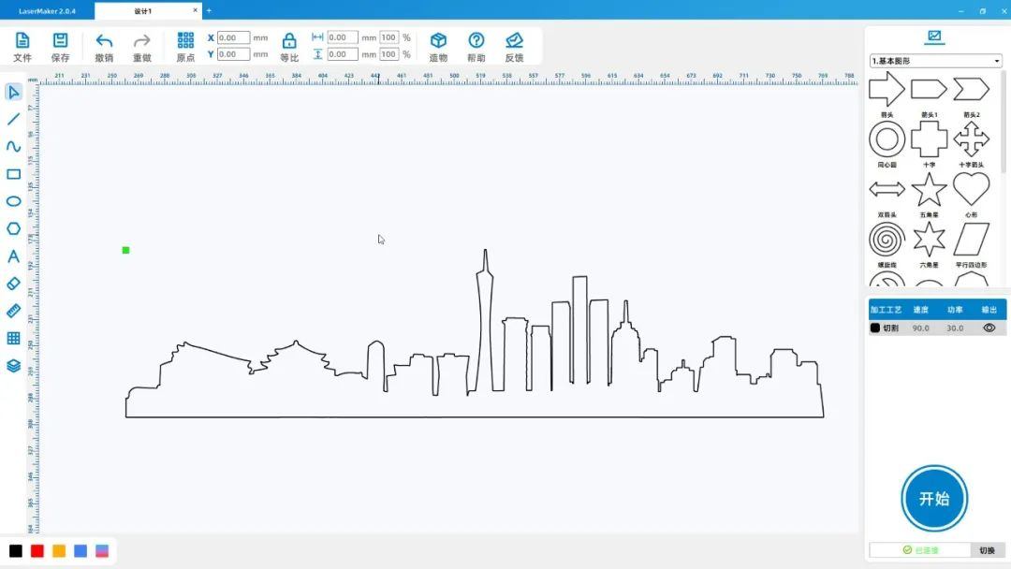Pick the red color swatch
1011x569 pixels.
[x=37, y=551]
